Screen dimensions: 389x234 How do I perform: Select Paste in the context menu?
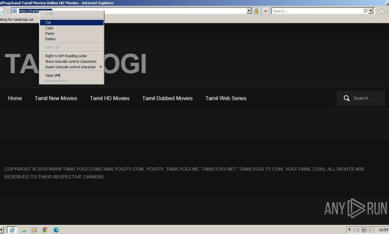coord(72,33)
